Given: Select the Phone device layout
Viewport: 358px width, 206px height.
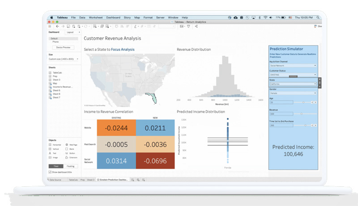Looking at the screenshot, I should (x=55, y=42).
